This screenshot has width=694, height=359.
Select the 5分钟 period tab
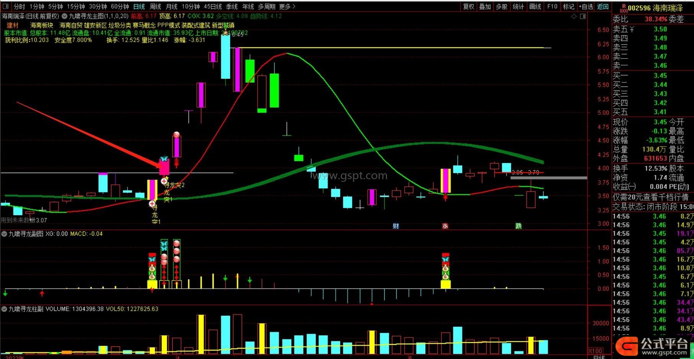point(56,7)
